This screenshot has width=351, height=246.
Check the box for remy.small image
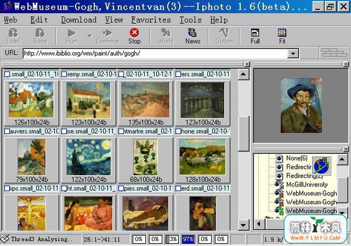tap(64, 74)
